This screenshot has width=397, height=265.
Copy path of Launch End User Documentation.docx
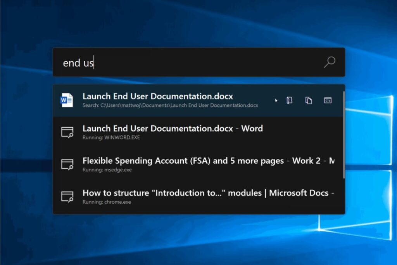pos(309,100)
